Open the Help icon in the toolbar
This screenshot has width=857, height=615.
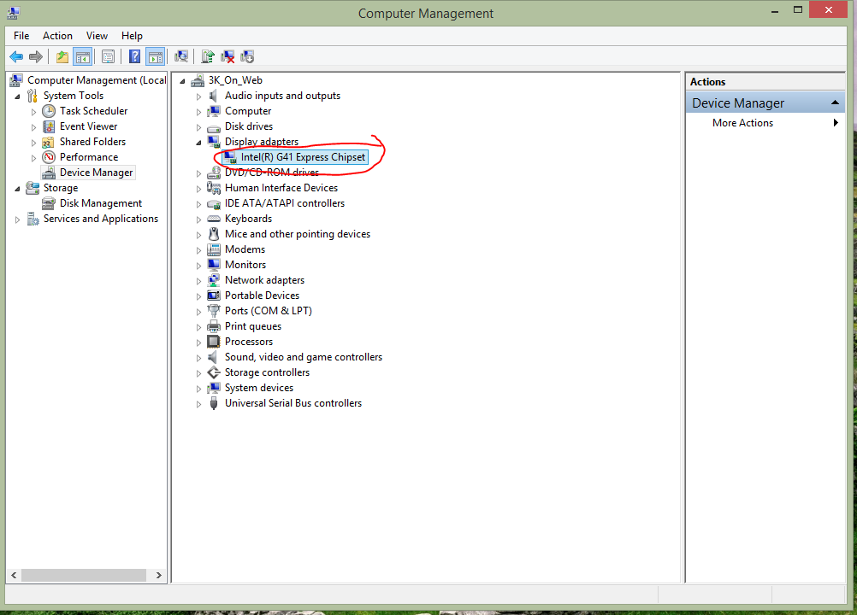(x=134, y=56)
